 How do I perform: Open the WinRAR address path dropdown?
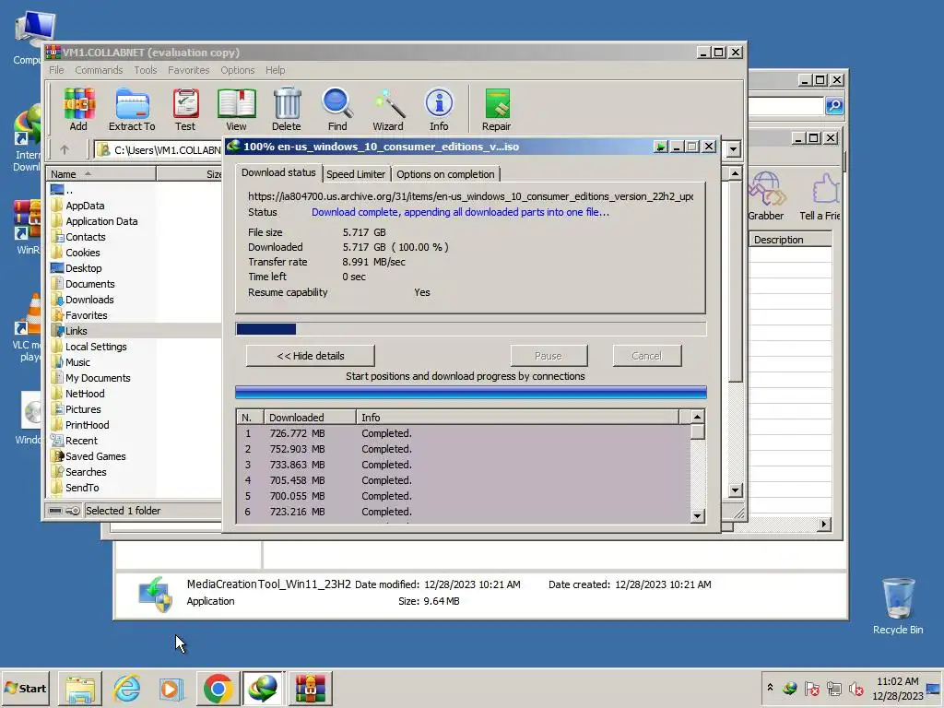(733, 148)
